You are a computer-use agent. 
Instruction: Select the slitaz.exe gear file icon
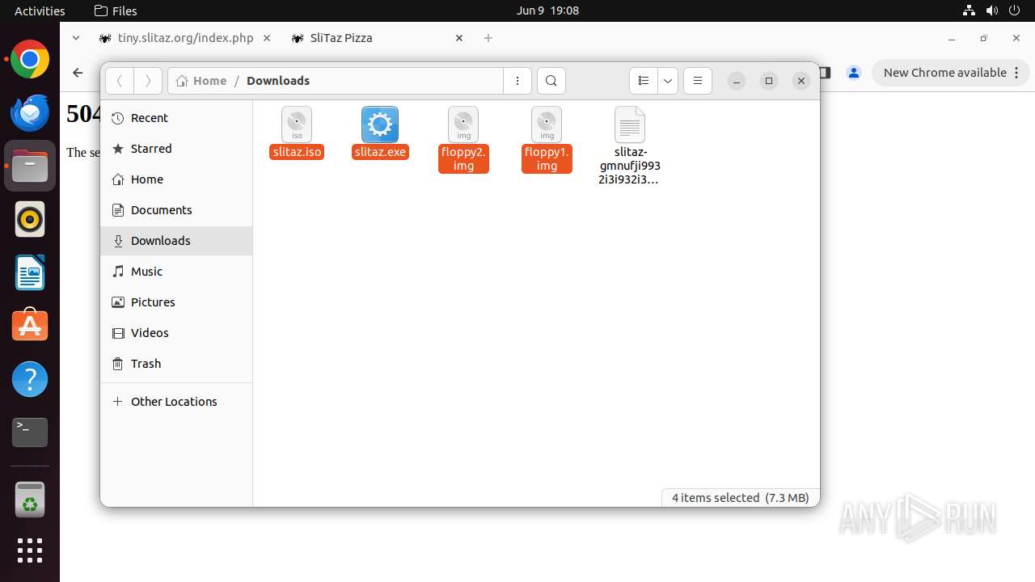coord(380,124)
